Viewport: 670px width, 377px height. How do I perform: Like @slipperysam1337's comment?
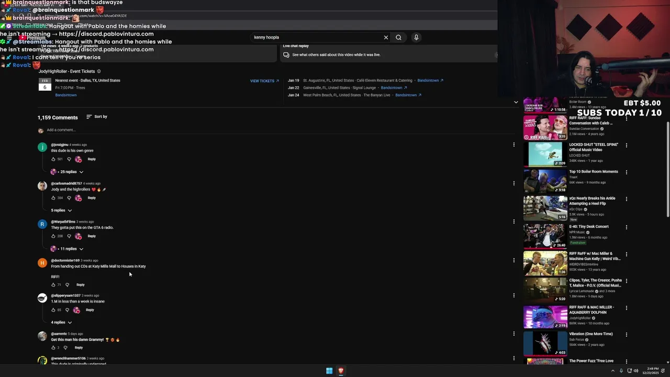pyautogui.click(x=53, y=310)
